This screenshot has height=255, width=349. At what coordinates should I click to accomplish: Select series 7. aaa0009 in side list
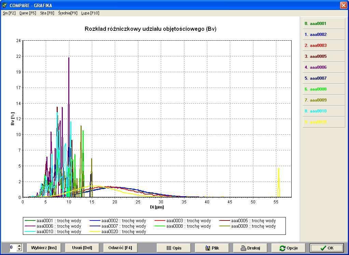point(324,100)
